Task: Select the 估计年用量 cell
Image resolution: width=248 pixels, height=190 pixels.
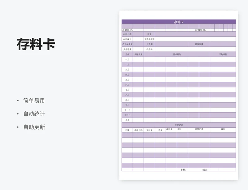Action: pos(127,44)
